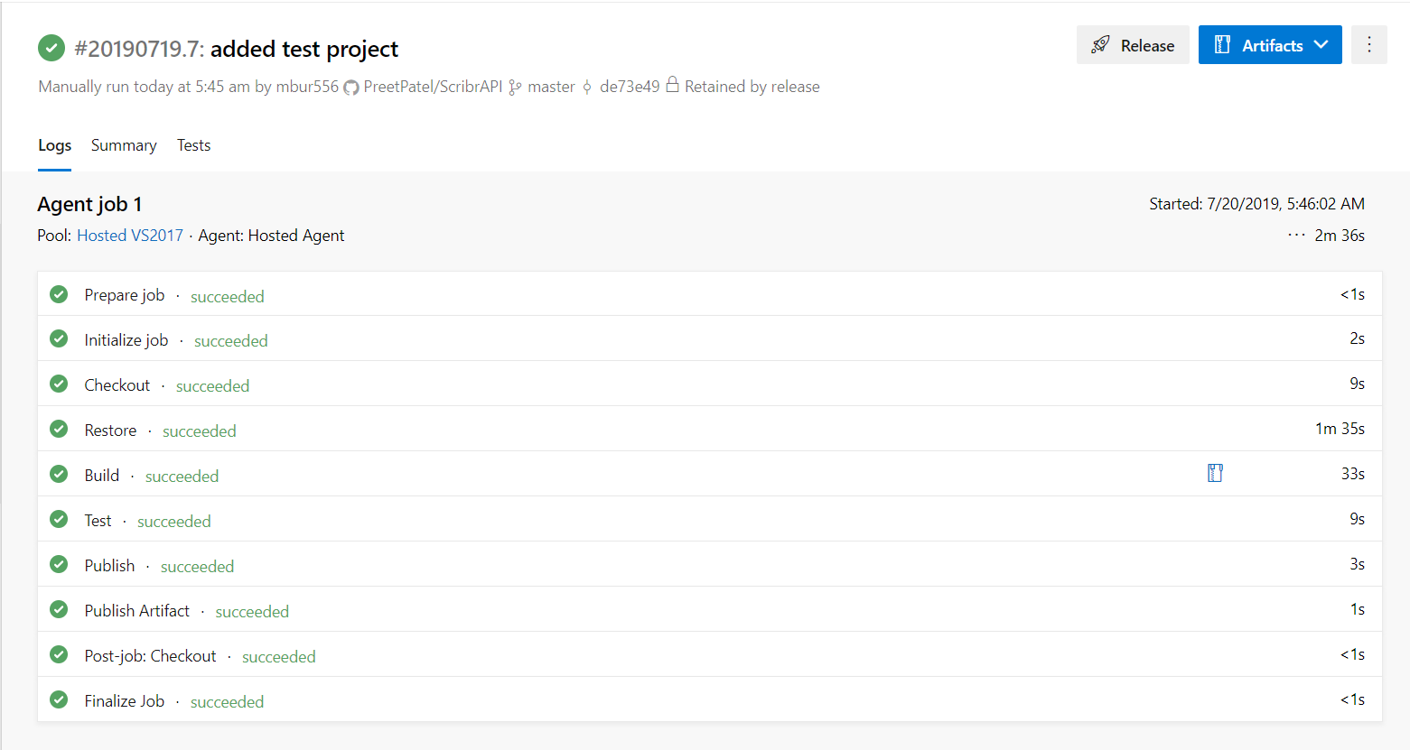Switch to the Tests tab
This screenshot has height=750, width=1410.
click(193, 145)
